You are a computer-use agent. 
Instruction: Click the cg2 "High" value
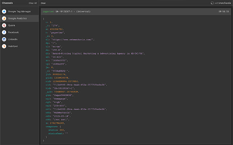[x=57, y=102]
